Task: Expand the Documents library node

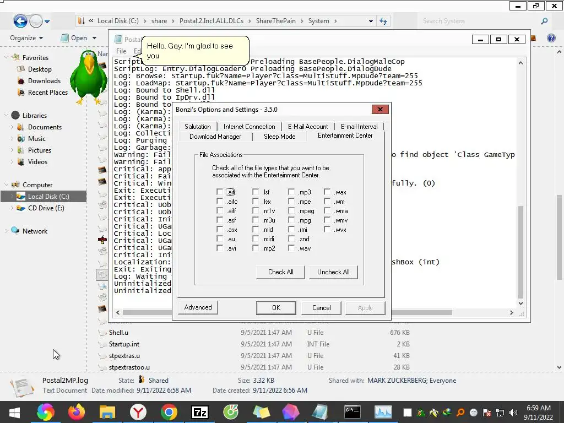Action: point(12,127)
